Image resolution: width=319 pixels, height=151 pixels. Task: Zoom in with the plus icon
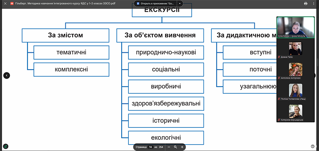pyautogui.click(x=182, y=147)
